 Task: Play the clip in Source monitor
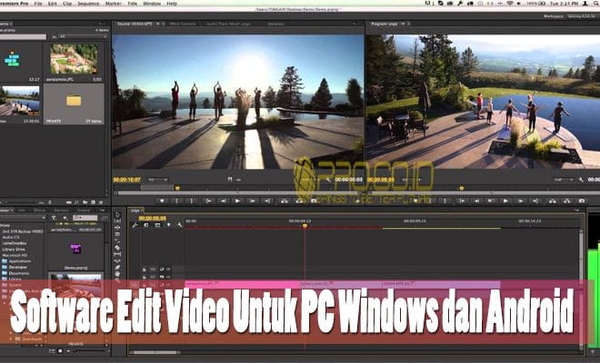click(x=237, y=201)
